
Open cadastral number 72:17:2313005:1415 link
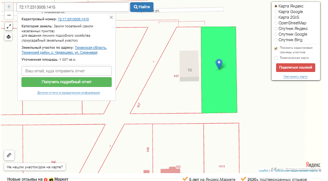73,19
